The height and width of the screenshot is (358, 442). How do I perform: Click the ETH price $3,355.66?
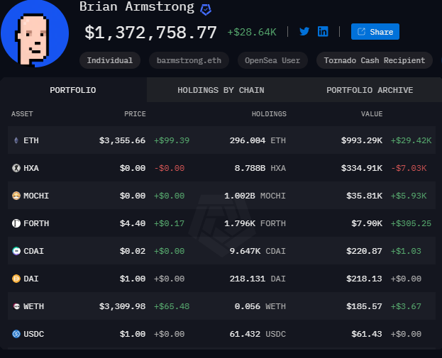pos(122,140)
